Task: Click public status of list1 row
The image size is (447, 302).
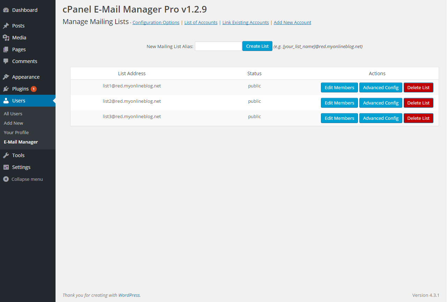Action: tap(254, 86)
